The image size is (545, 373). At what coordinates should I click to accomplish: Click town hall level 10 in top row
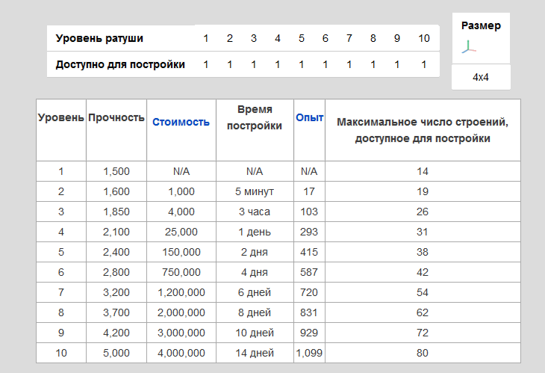[423, 38]
